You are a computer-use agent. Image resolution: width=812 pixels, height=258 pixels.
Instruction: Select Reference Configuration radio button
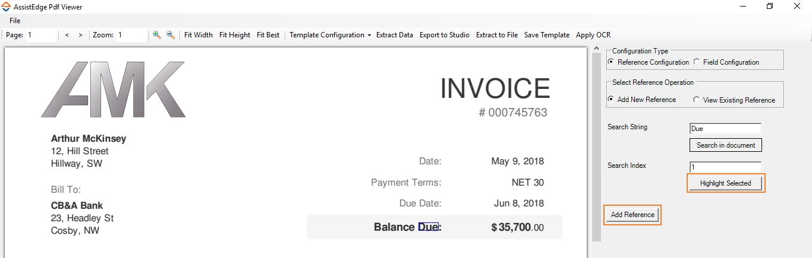coord(610,62)
